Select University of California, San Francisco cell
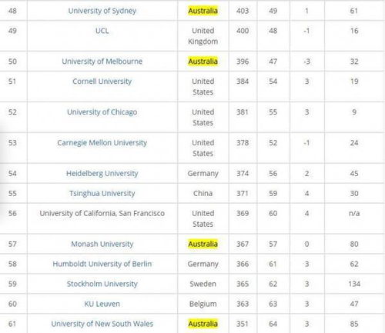The height and width of the screenshot is (333, 385). click(102, 218)
